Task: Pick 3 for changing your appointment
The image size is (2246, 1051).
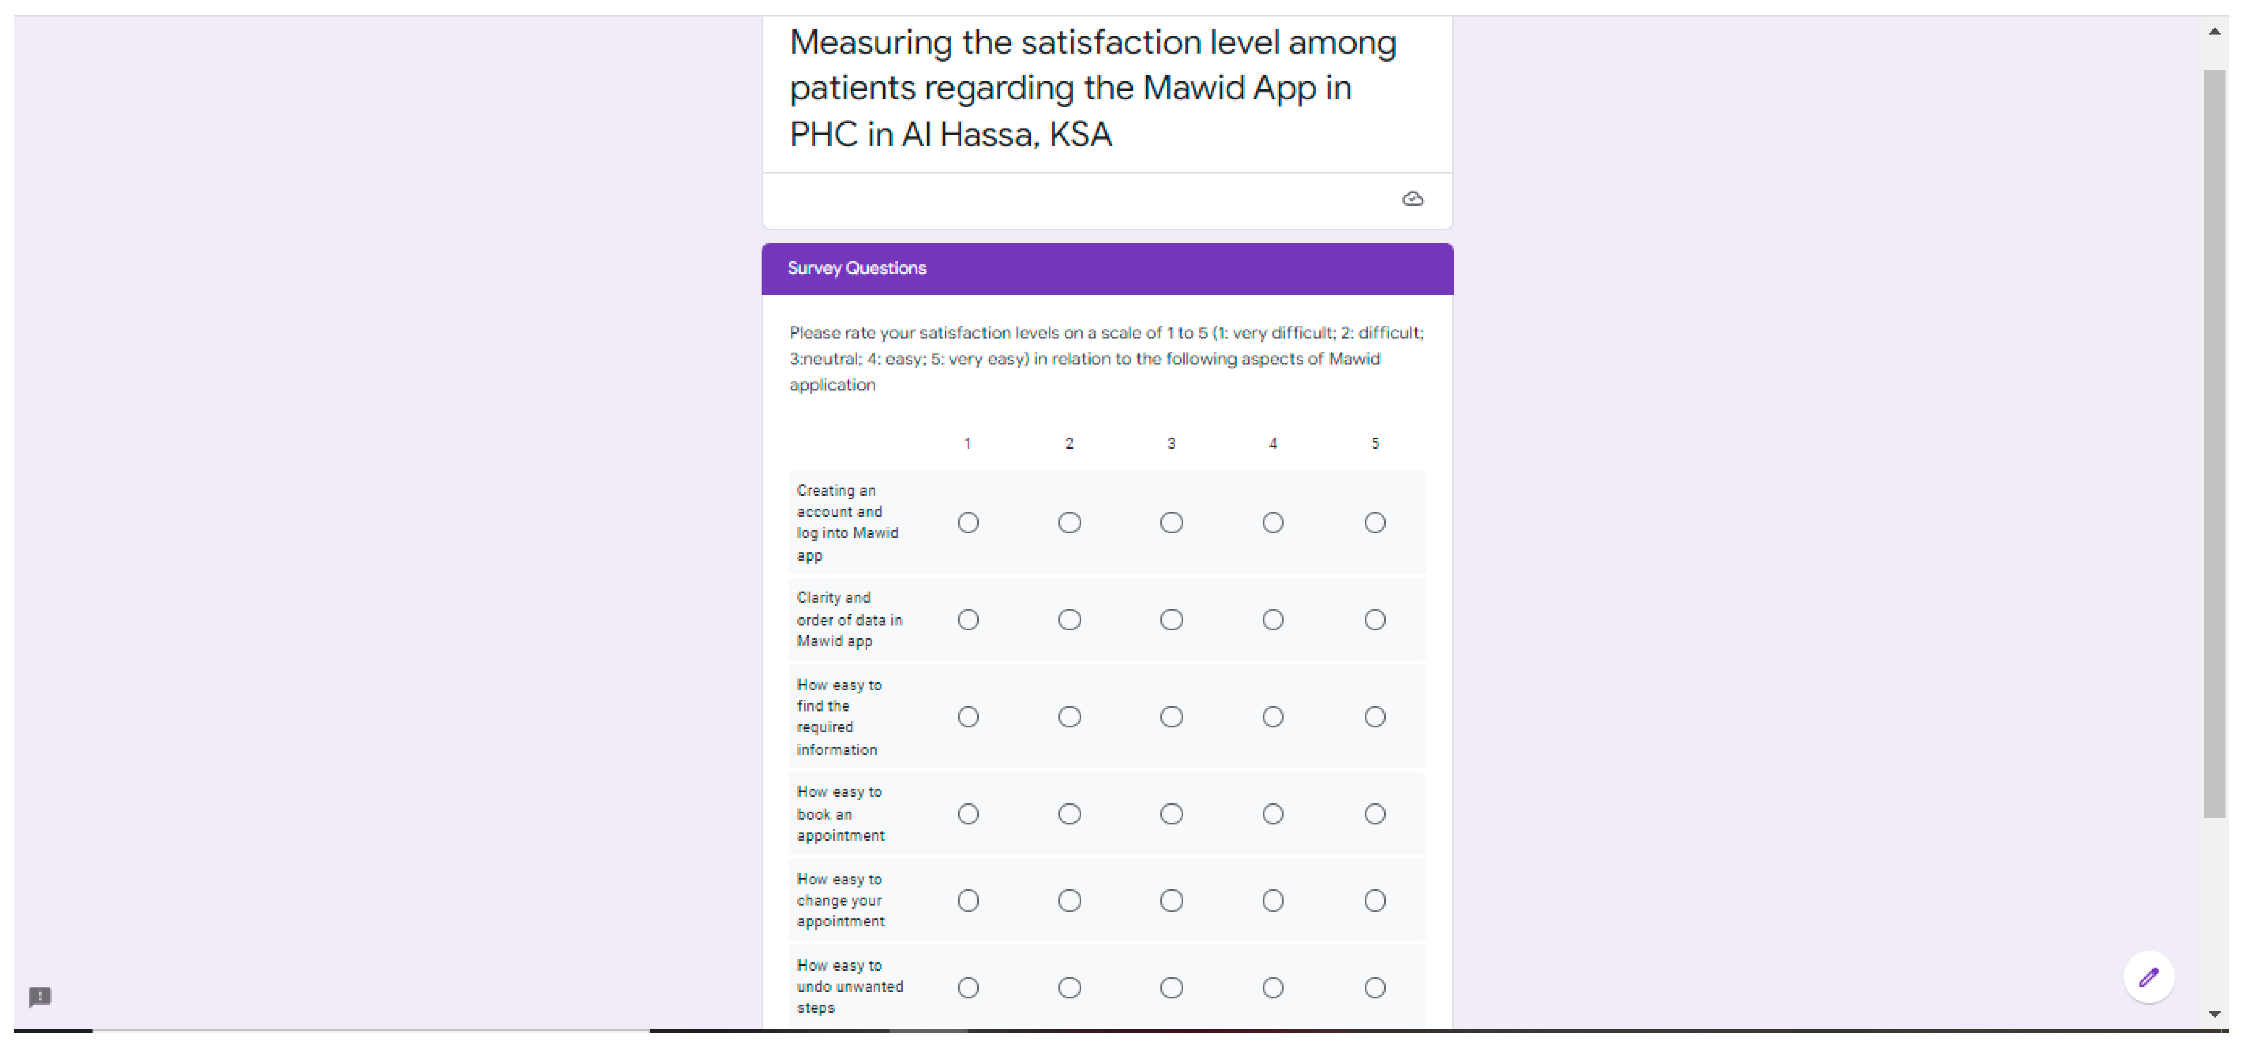Action: (x=1171, y=900)
